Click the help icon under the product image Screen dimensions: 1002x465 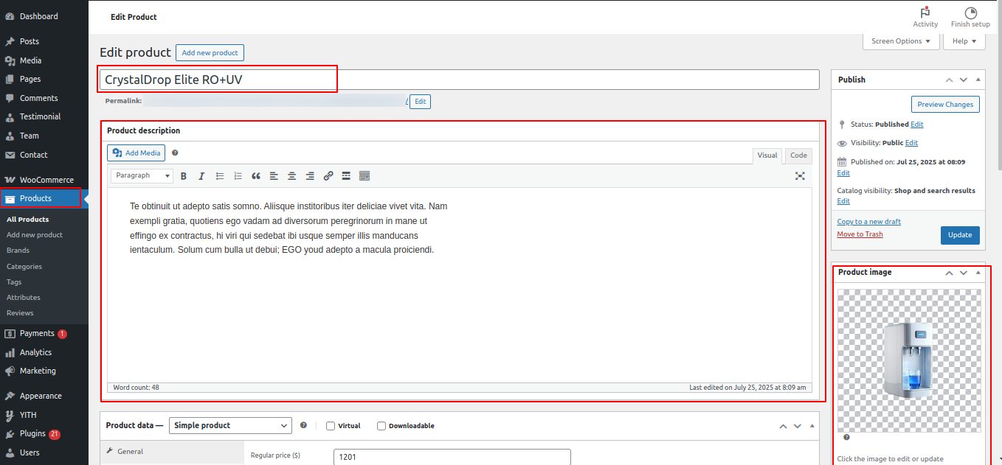tap(846, 437)
